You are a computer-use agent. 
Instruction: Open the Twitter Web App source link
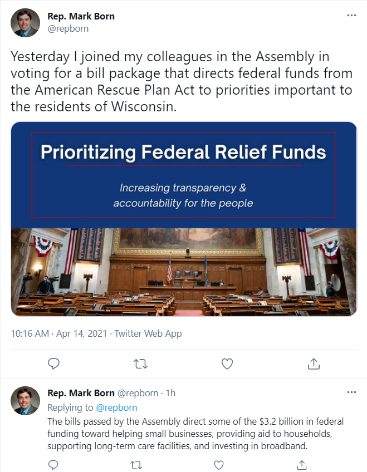[x=148, y=333]
